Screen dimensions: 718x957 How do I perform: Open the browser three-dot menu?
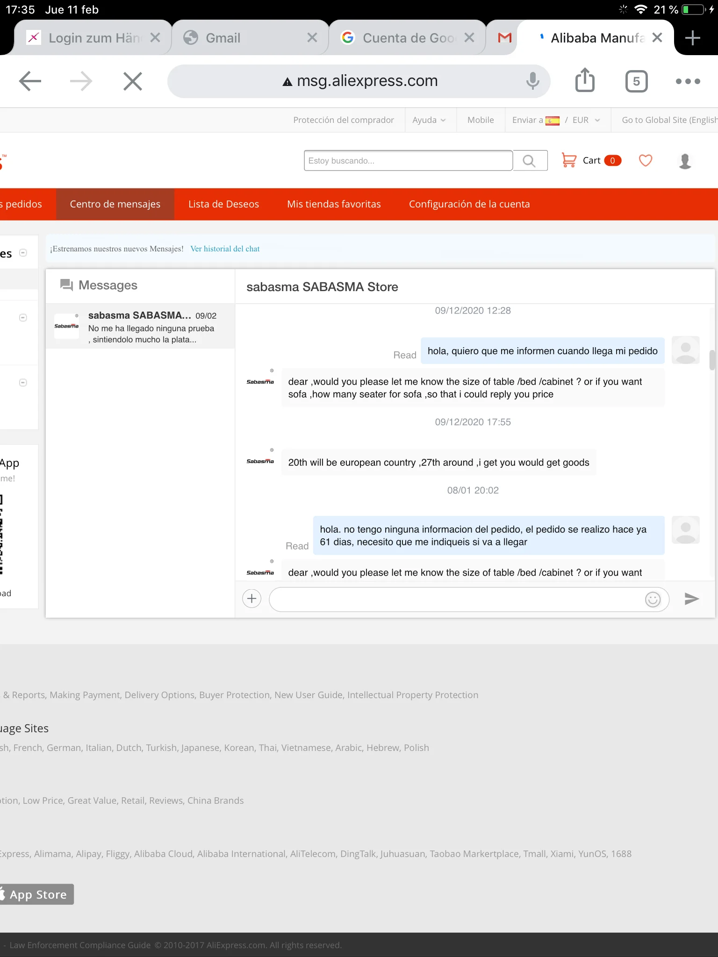tap(688, 81)
